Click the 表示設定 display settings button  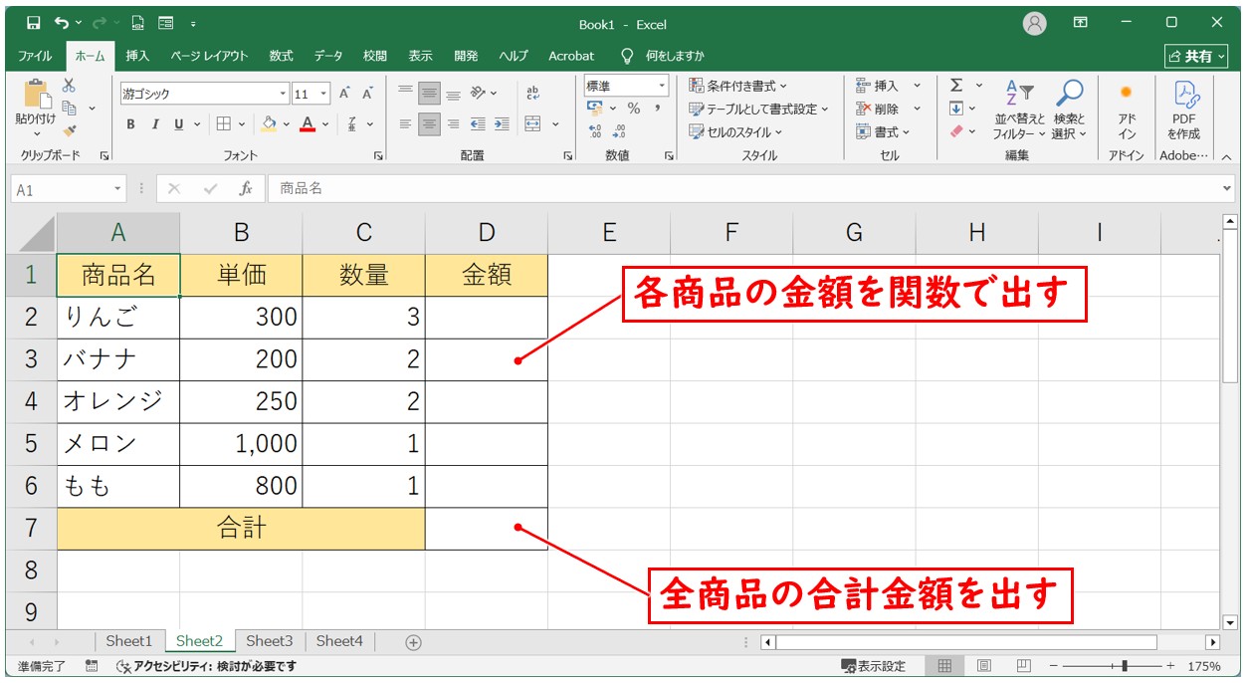coord(874,666)
